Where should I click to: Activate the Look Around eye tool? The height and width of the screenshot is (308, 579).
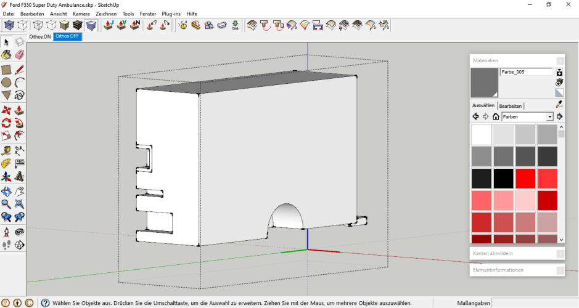tap(20, 232)
